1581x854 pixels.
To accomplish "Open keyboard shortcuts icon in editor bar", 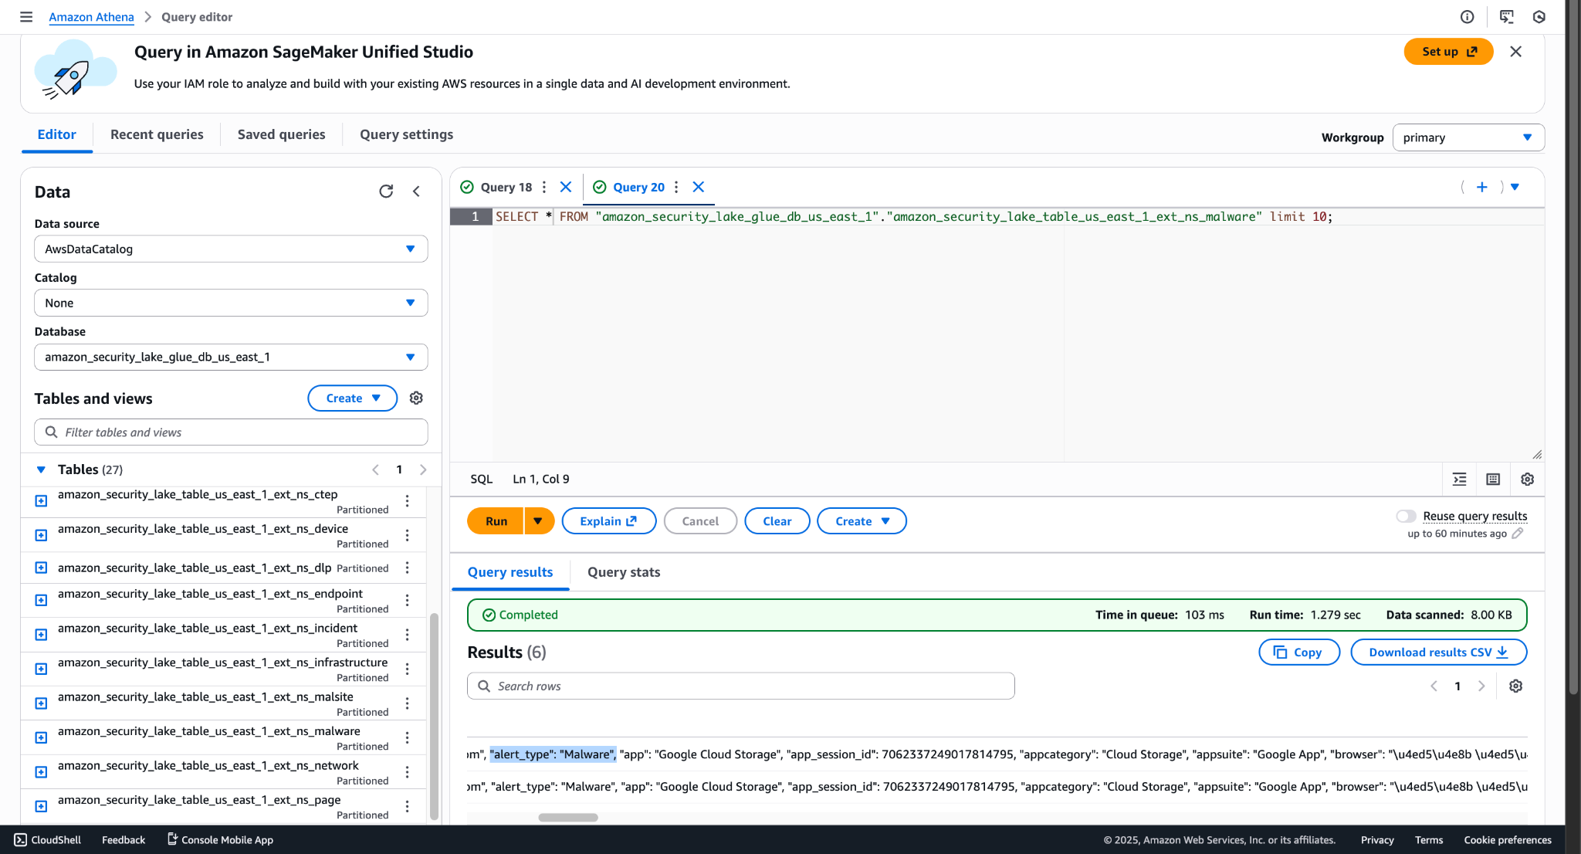I will tap(1493, 480).
